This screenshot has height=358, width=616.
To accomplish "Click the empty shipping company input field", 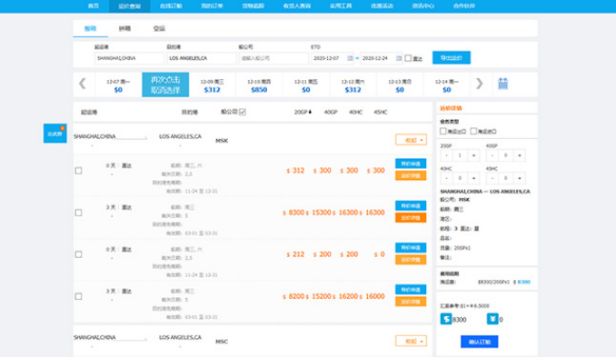I will click(x=273, y=58).
